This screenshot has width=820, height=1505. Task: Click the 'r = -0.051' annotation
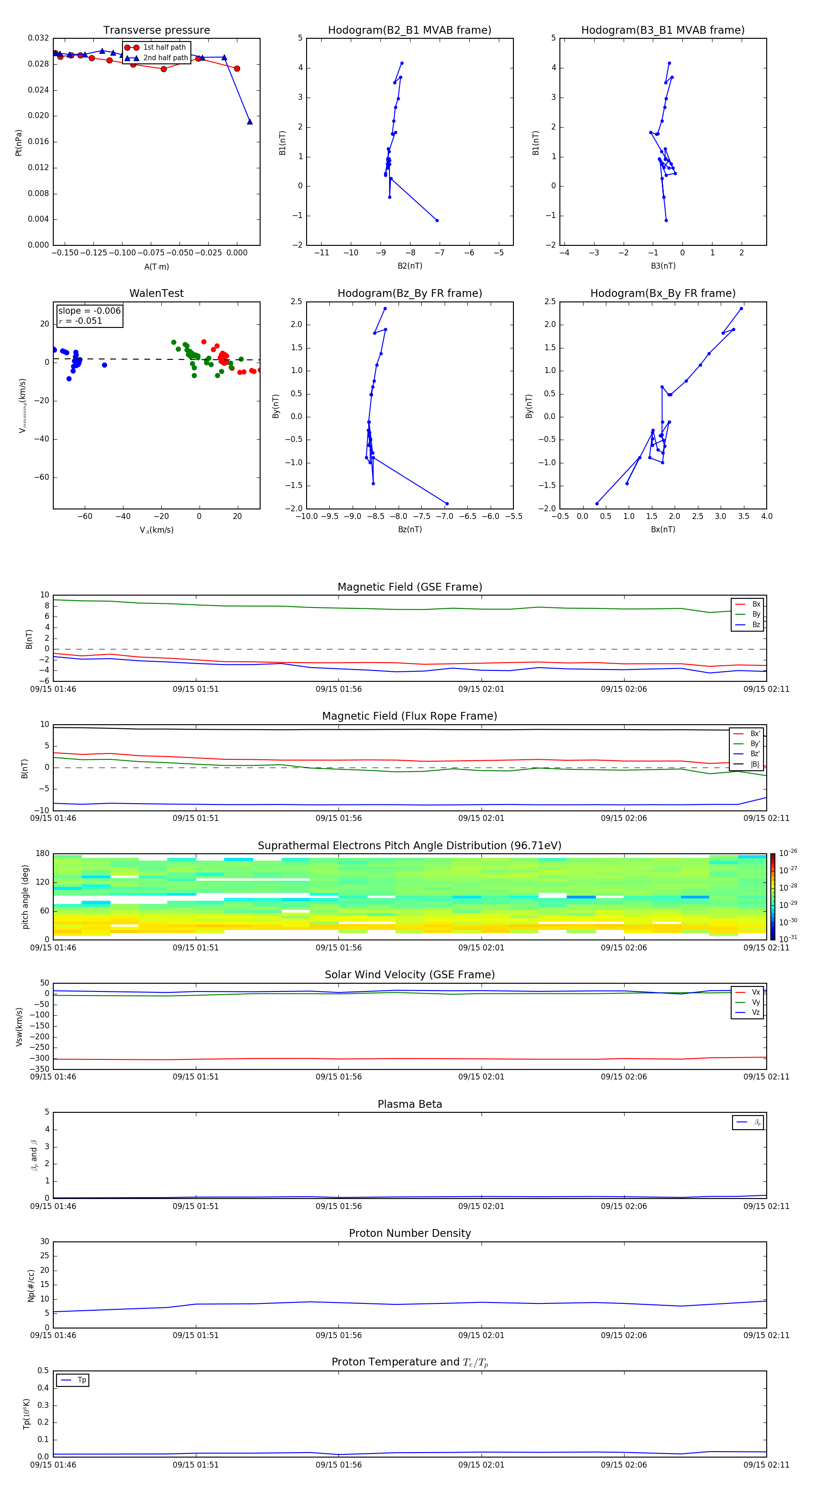(81, 321)
